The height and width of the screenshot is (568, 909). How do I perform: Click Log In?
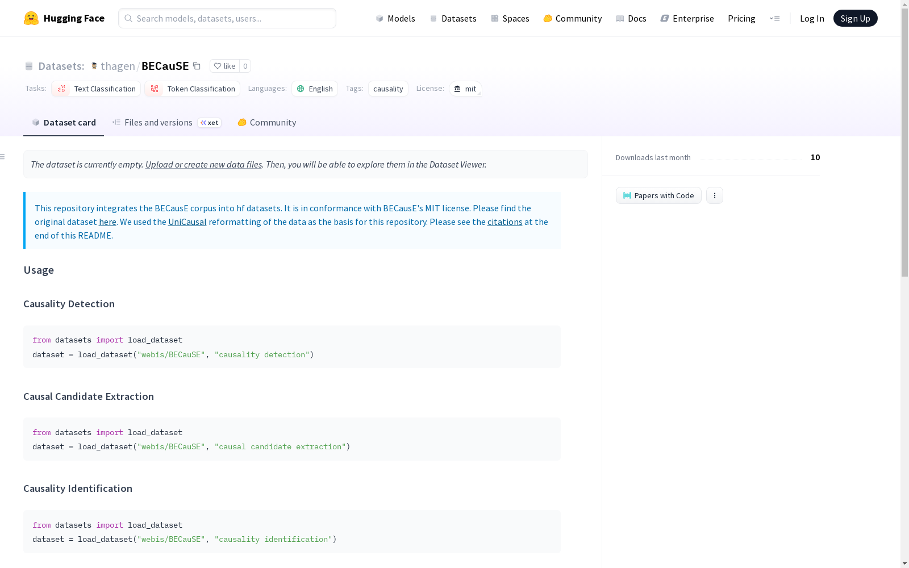point(812,18)
